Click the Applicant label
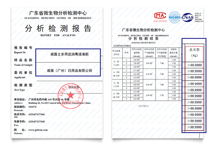 [x=19, y=77]
